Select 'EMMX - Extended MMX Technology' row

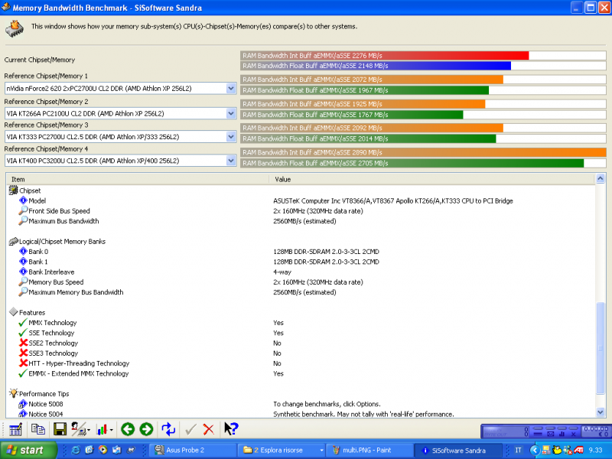pos(301,373)
